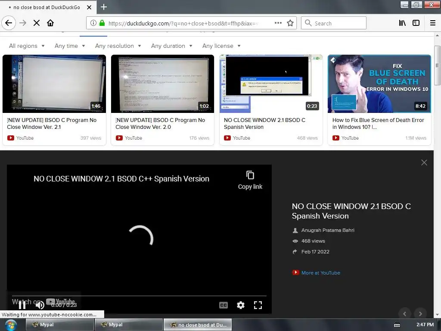Select 'no close bsod at Du...' taskbar button
Image resolution: width=441 pixels, height=331 pixels.
pyautogui.click(x=198, y=325)
